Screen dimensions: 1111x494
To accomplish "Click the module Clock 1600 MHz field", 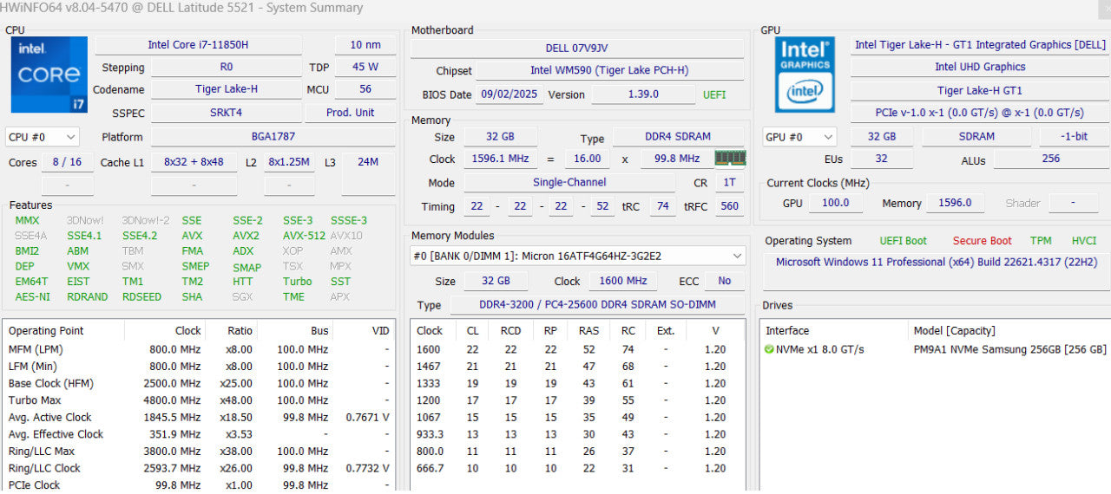I will pyautogui.click(x=623, y=281).
